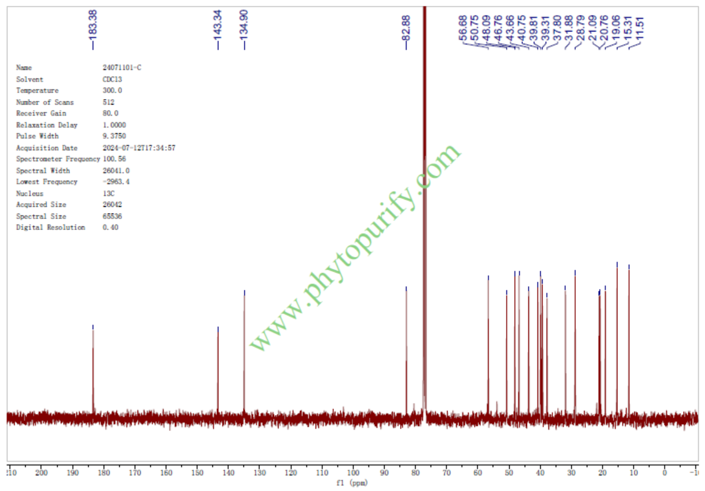The image size is (705, 491).
Task: Select the 100 tick label on the axis
Action: point(353,472)
